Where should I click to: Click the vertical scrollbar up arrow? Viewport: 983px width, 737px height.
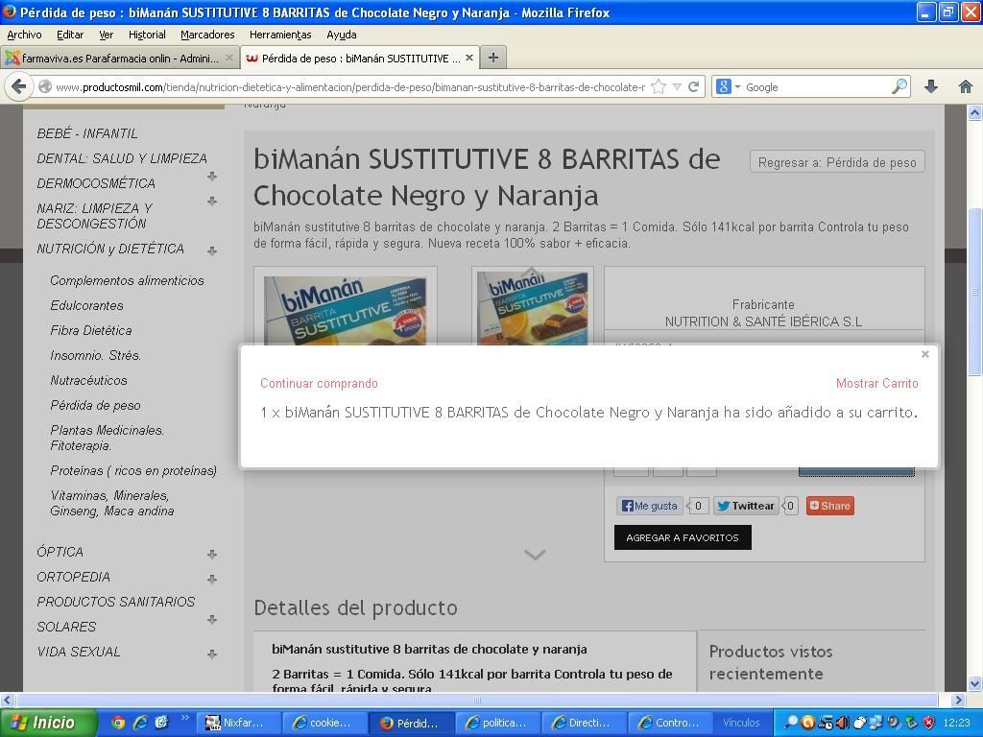click(975, 113)
